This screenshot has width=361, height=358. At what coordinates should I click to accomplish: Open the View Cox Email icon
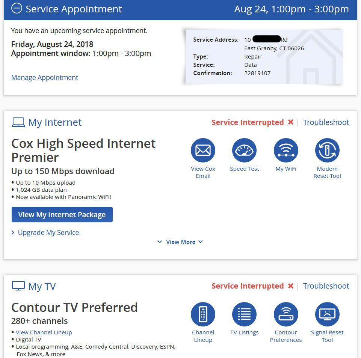click(203, 150)
